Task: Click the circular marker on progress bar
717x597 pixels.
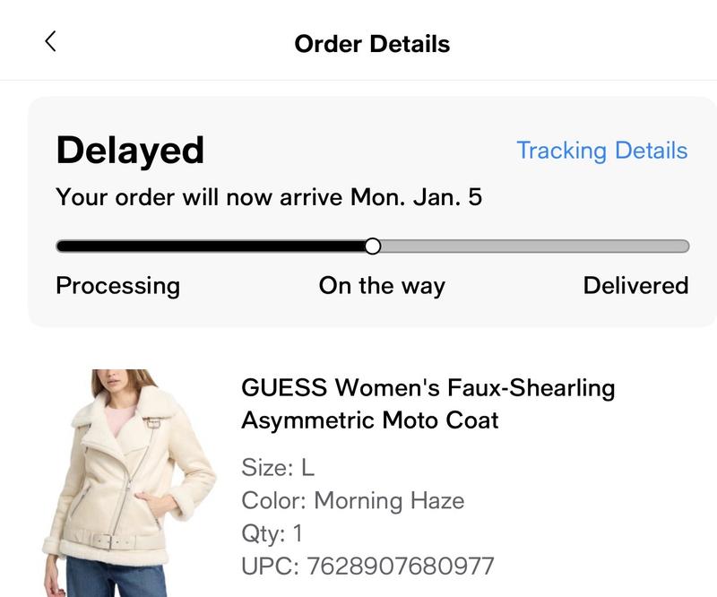Action: (x=373, y=247)
